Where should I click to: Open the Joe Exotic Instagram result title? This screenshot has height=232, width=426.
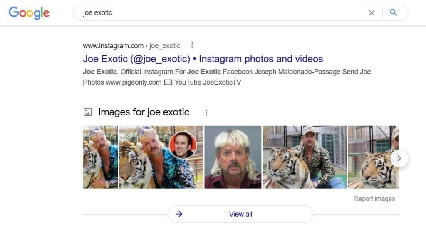(x=203, y=59)
